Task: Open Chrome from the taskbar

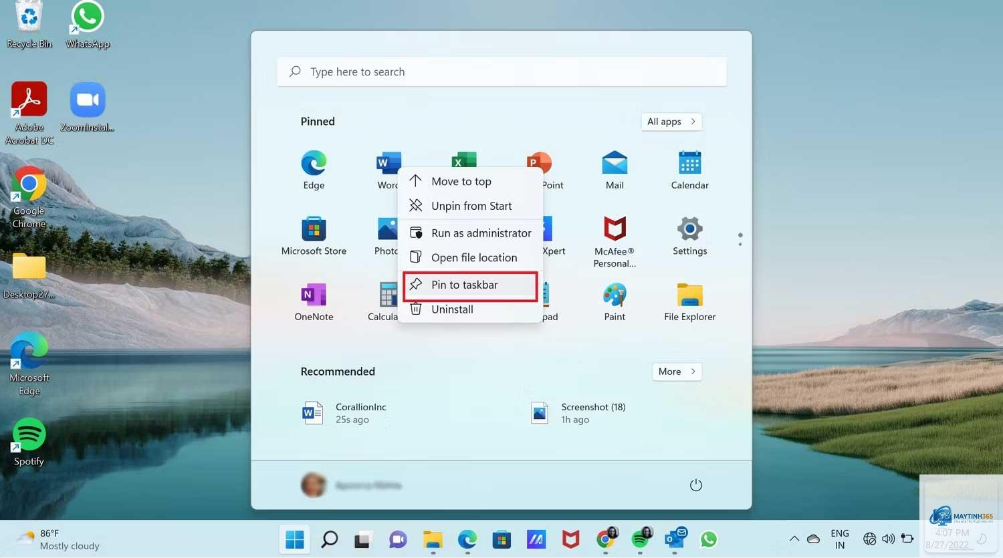Action: (606, 539)
